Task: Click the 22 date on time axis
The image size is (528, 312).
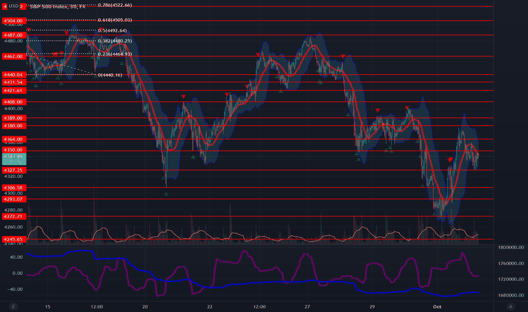Action: [x=210, y=306]
